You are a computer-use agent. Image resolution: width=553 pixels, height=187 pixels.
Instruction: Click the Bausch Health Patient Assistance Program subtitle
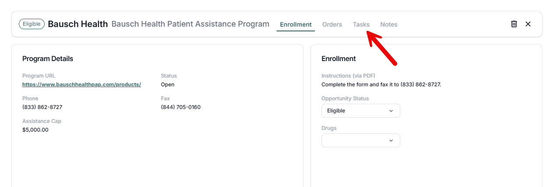tap(190, 24)
